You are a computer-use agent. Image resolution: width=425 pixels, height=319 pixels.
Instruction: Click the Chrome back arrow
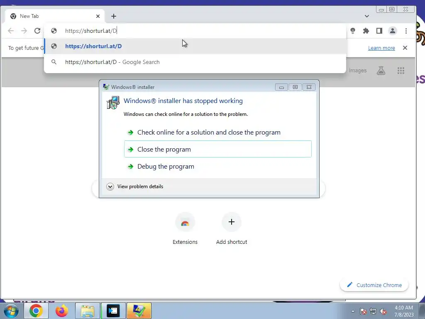coord(11,31)
